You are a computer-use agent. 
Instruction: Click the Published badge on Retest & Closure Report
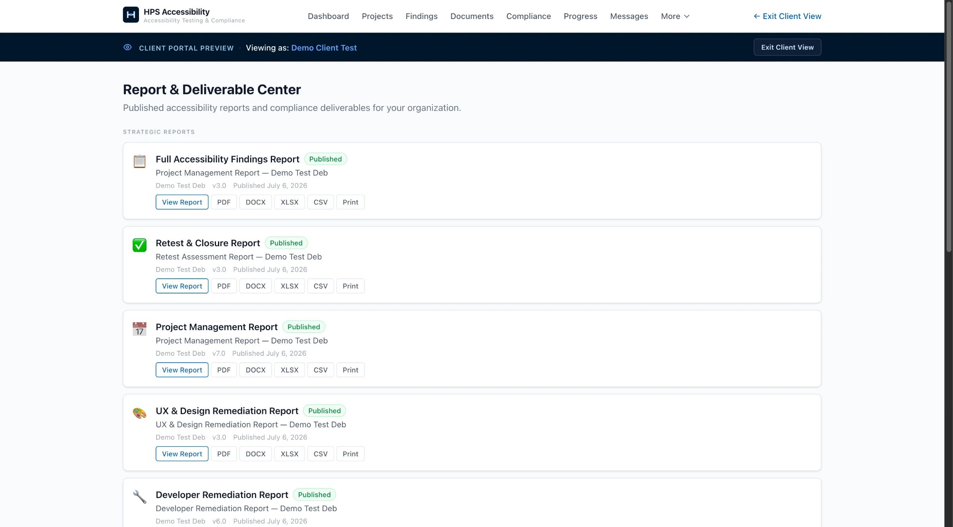(x=286, y=243)
